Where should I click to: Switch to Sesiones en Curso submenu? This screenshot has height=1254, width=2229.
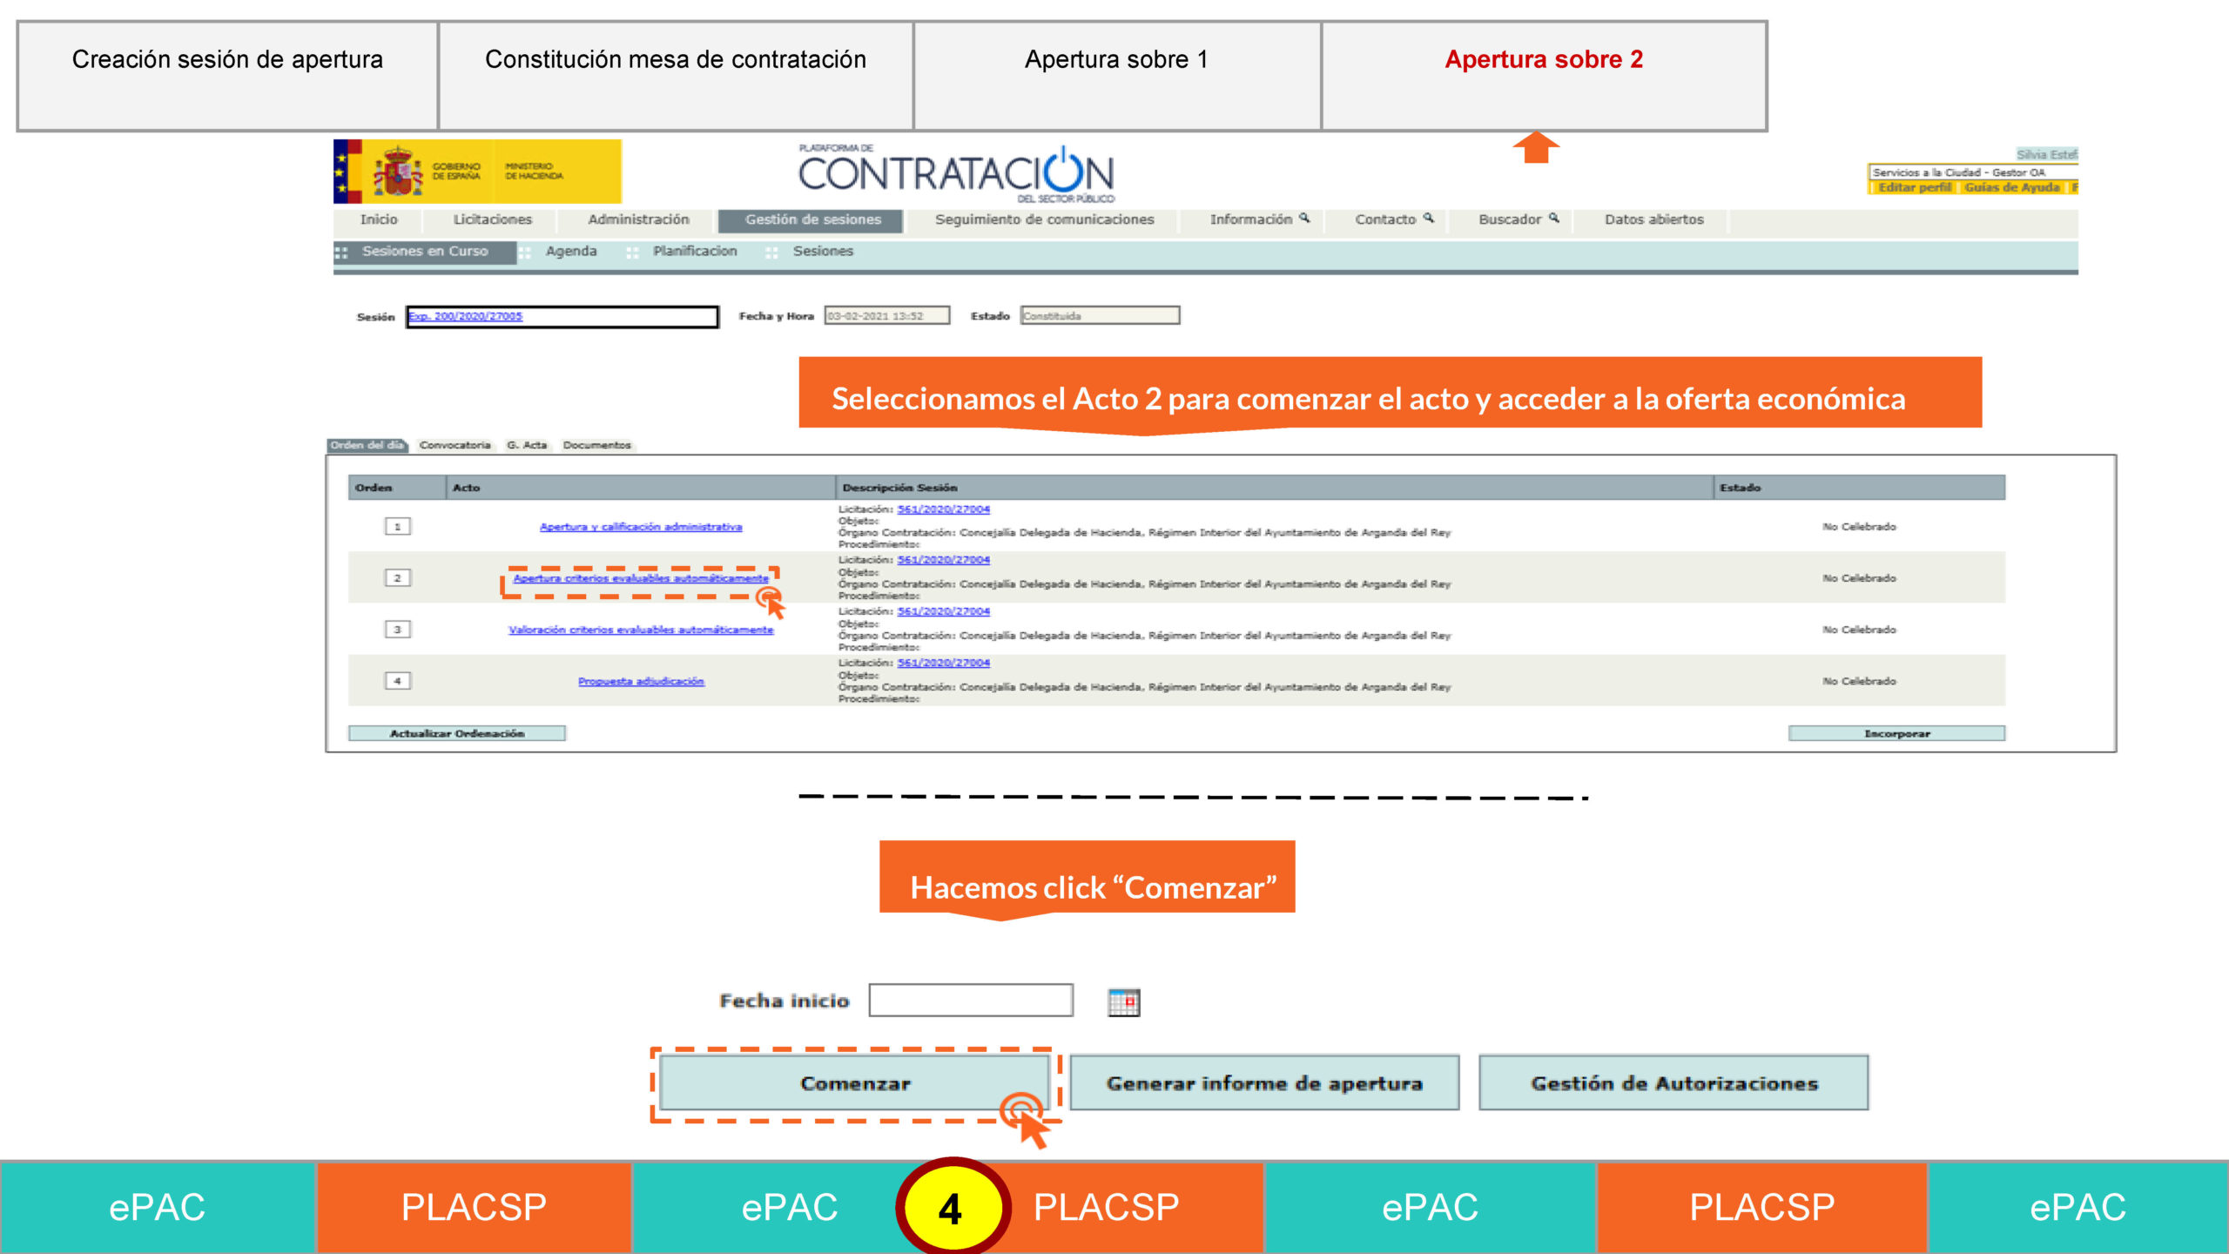[425, 251]
